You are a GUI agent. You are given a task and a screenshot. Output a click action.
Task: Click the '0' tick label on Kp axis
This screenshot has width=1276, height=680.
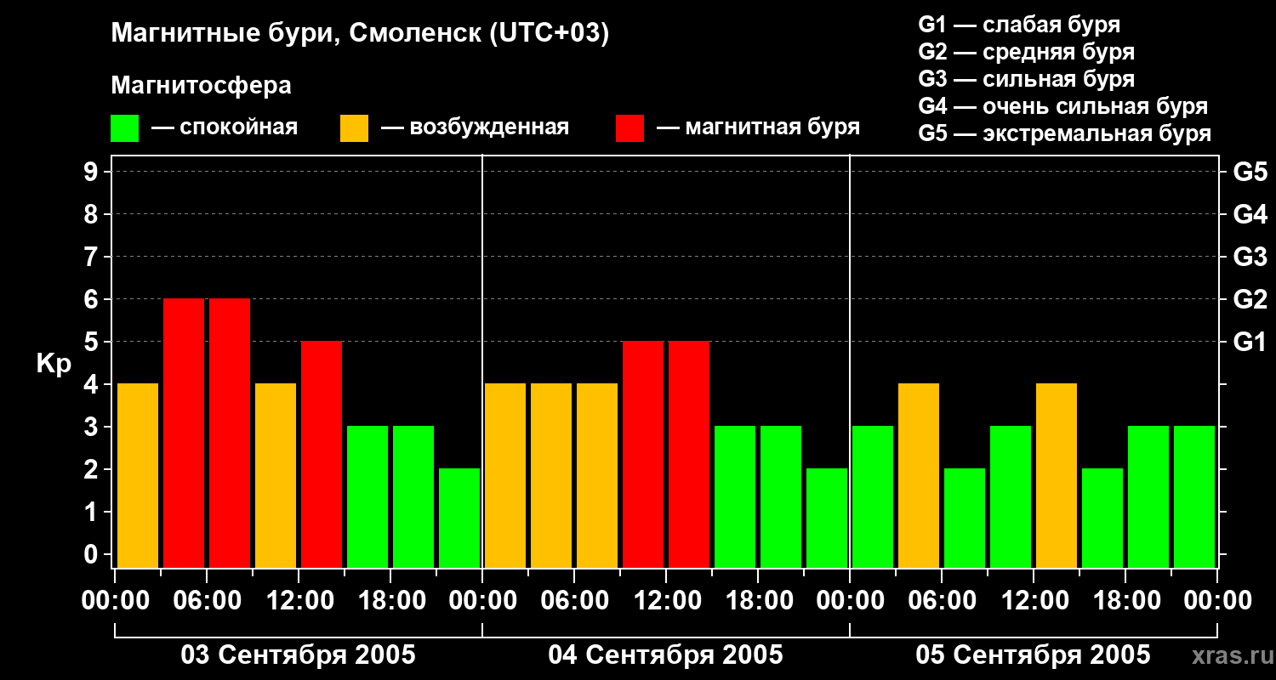(93, 554)
